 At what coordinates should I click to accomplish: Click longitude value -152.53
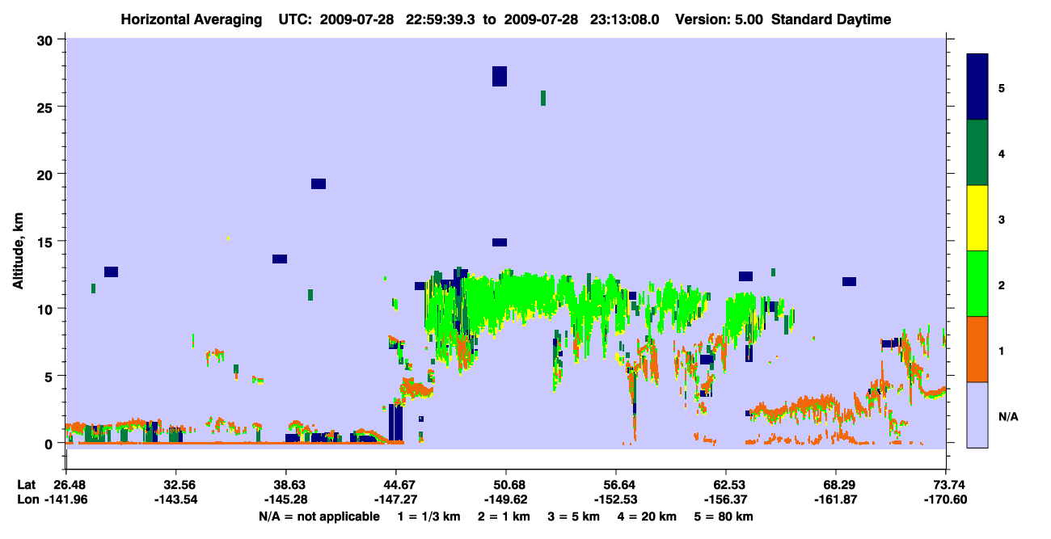tap(616, 499)
